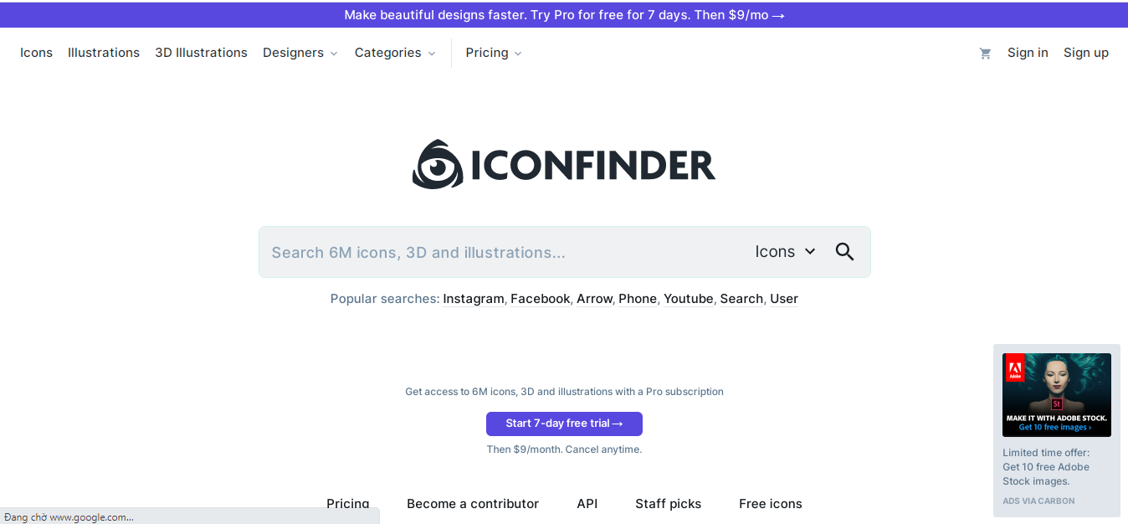Image resolution: width=1128 pixels, height=524 pixels.
Task: Expand the Categories menu
Action: point(394,53)
